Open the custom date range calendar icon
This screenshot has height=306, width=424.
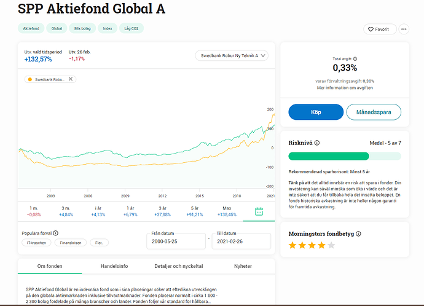[258, 212]
